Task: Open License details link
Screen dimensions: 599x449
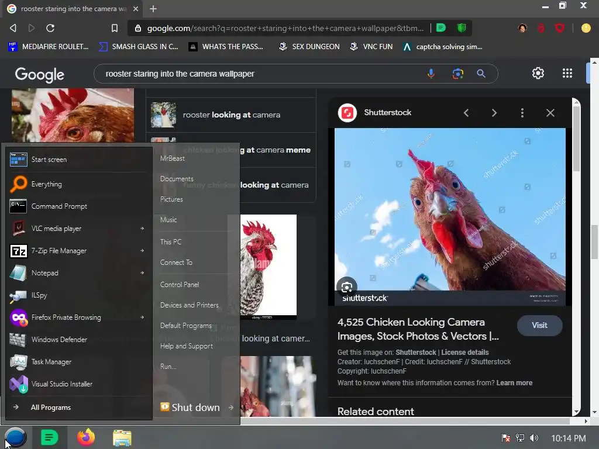Action: 465,353
